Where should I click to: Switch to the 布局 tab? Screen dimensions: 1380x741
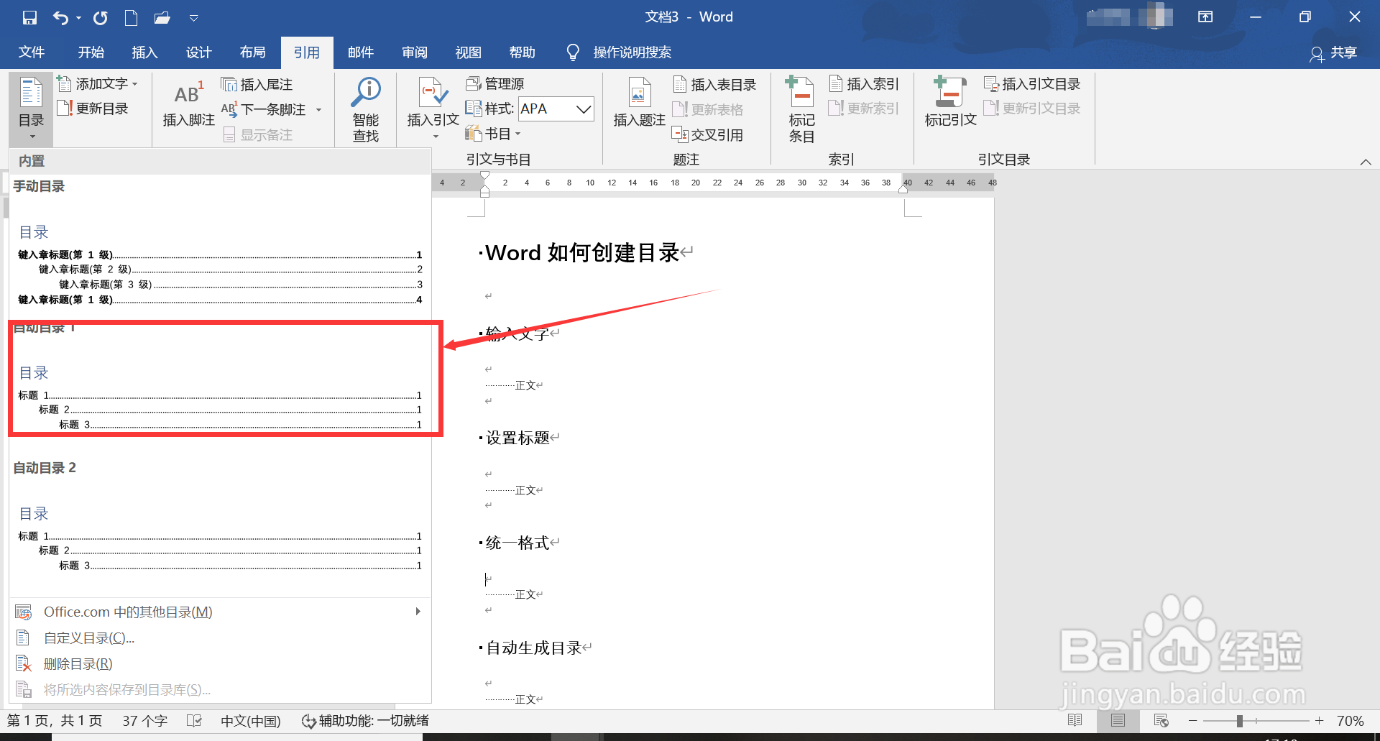[252, 52]
